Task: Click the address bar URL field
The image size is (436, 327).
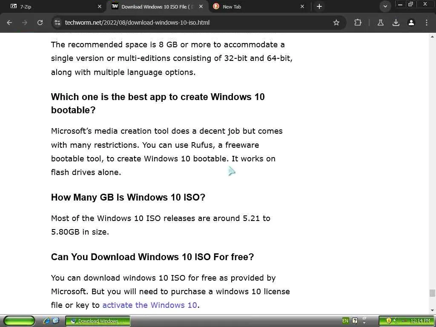Action: 195,23
